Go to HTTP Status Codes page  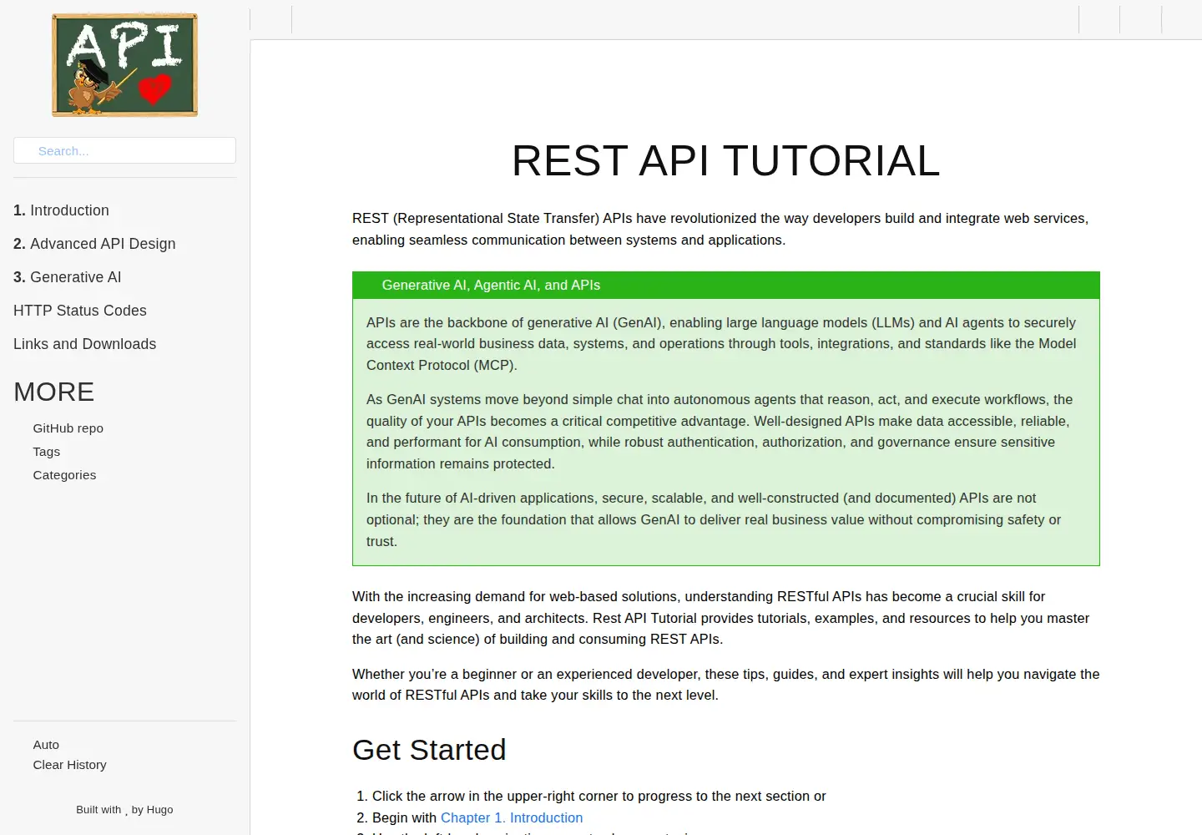tap(80, 311)
